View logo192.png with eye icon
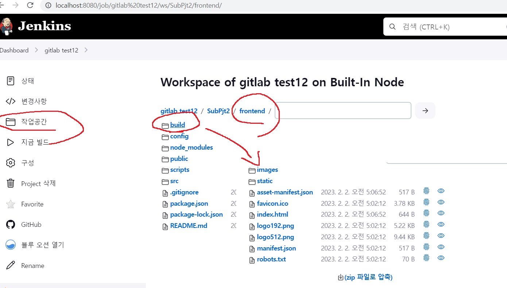The image size is (507, 288). [441, 225]
